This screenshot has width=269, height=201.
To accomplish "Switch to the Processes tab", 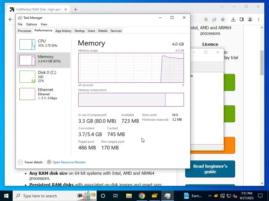I will pyautogui.click(x=24, y=31).
